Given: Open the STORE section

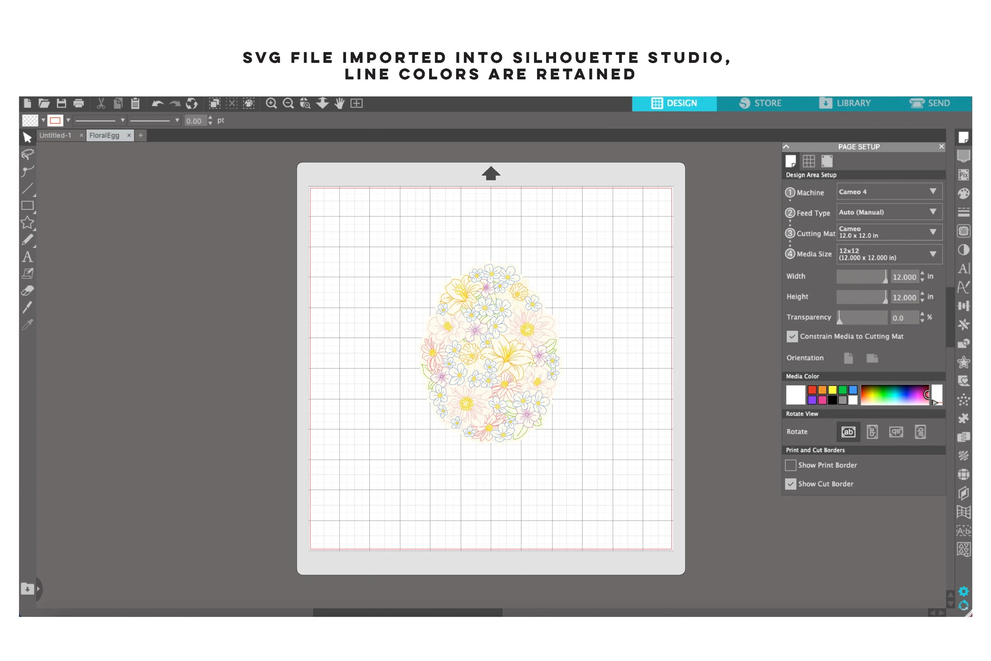Looking at the screenshot, I should [760, 103].
